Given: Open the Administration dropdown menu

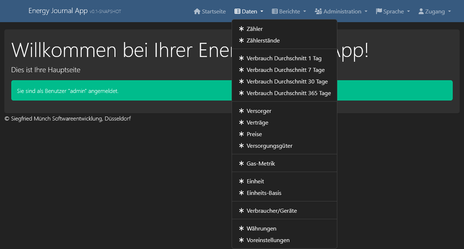Looking at the screenshot, I should click(342, 11).
